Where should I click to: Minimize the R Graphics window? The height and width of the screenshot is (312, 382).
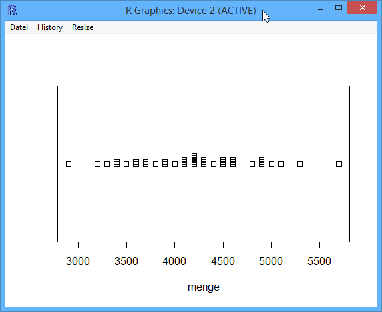tap(321, 8)
